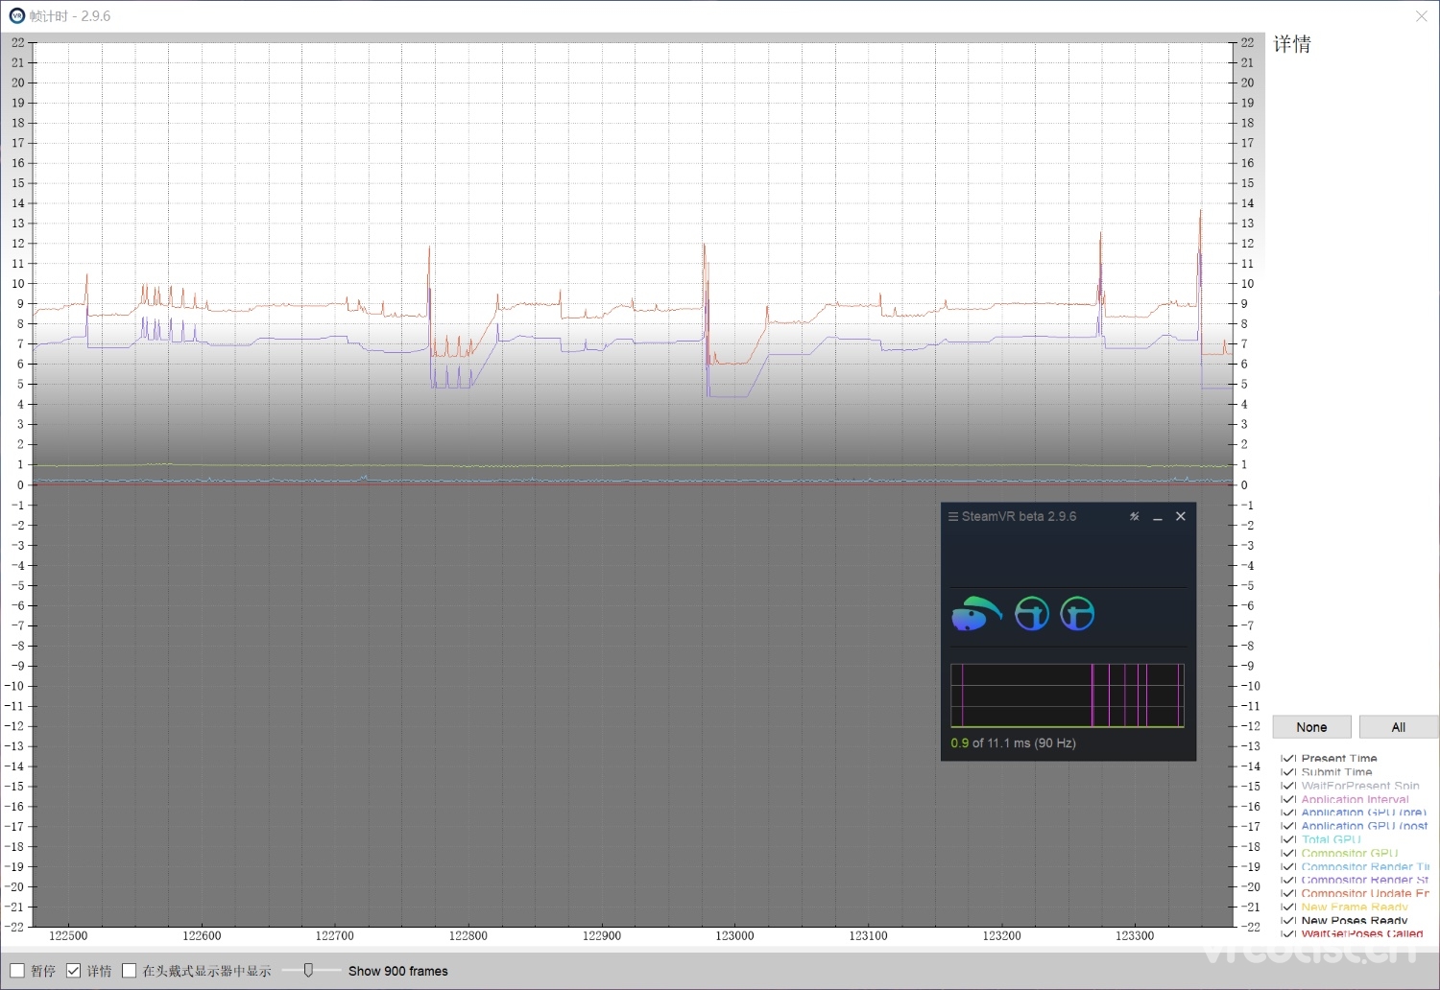Toggle the Compositor Render Ti… series checkbox

coord(1288,865)
